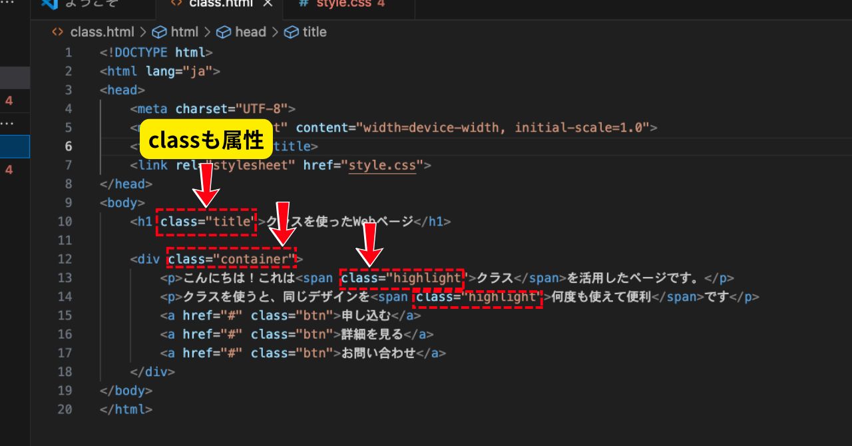
Task: Click the 申し込む anchor text
Action: pyautogui.click(x=365, y=316)
